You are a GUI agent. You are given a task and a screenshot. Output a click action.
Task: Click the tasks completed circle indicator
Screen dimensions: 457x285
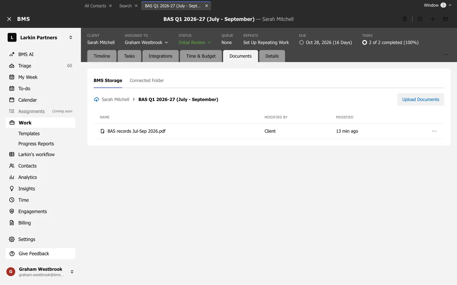[x=365, y=42]
